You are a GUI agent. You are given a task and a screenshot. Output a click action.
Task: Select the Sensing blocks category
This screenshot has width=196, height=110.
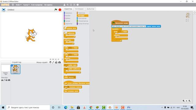(82, 18)
